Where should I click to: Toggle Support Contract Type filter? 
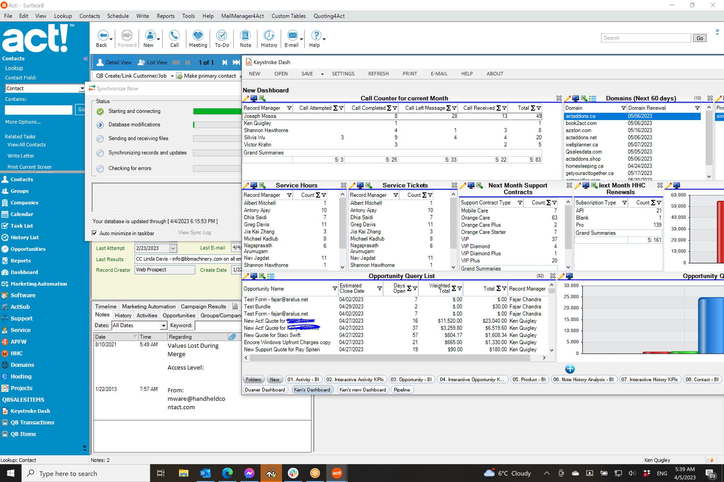click(x=520, y=203)
